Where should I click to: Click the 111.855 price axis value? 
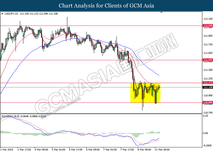[x=208, y=36]
